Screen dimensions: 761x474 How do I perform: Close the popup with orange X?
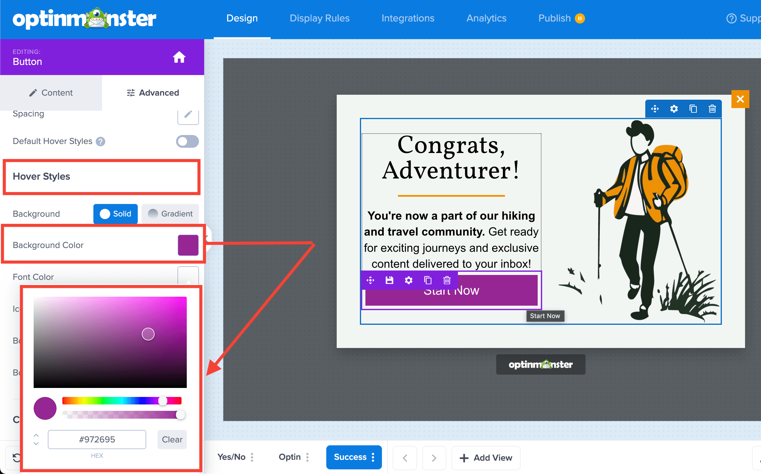tap(740, 99)
